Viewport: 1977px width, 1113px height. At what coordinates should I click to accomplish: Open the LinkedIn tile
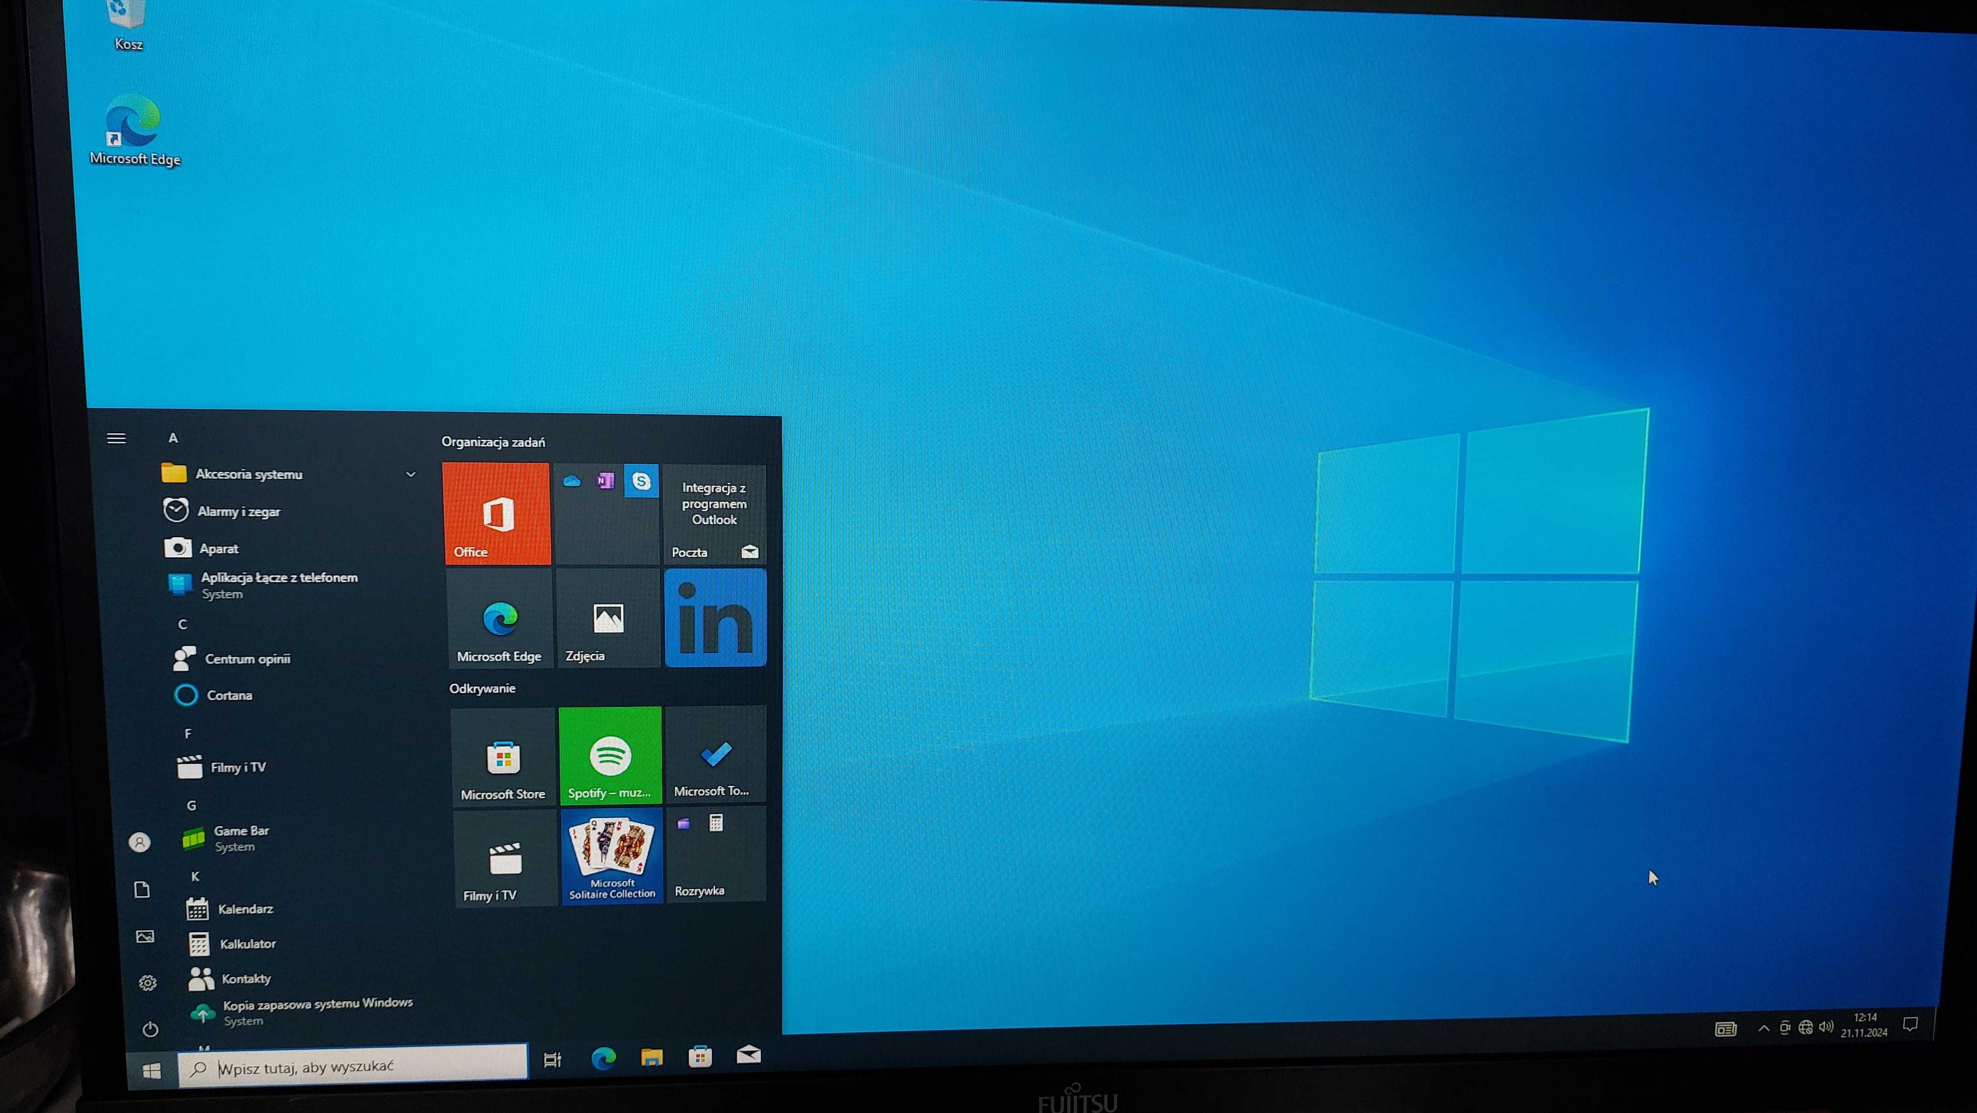[x=715, y=618]
